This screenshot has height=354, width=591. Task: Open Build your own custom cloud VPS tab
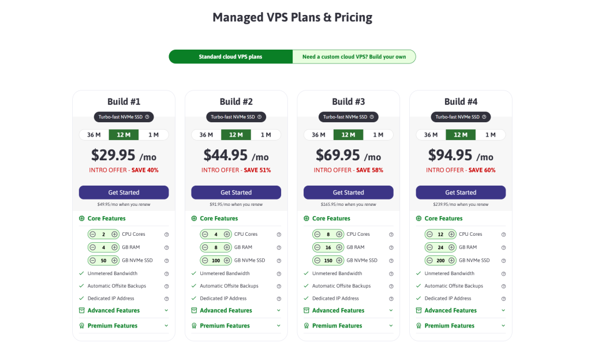[354, 57]
